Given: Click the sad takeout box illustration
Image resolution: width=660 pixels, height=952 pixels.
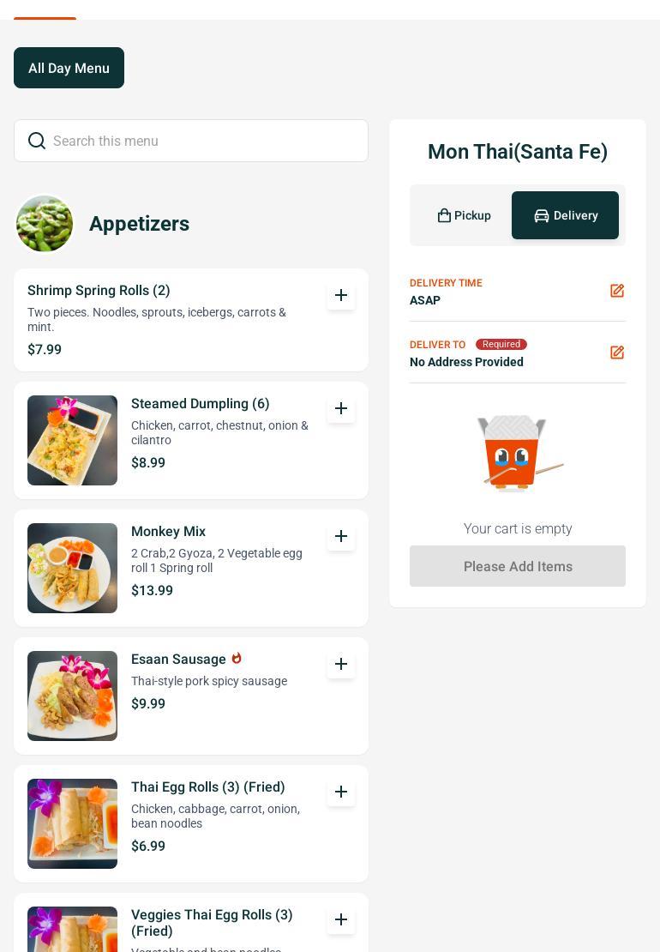Looking at the screenshot, I should click(519, 453).
